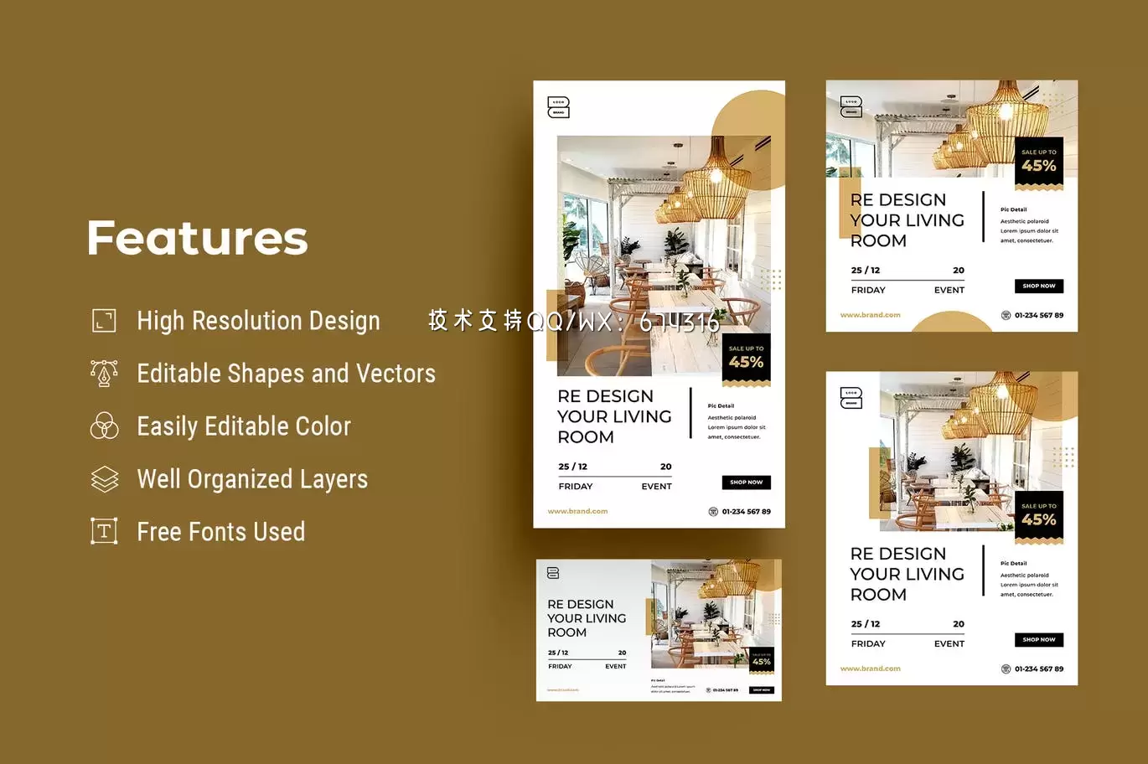Open www.brand.com on the full-width photo square post

coord(870,315)
